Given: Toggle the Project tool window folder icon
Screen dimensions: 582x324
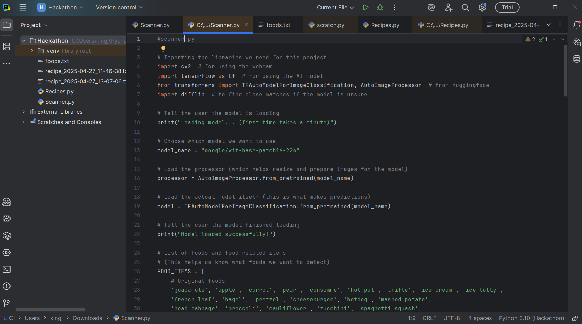Looking at the screenshot, I should coord(6,25).
